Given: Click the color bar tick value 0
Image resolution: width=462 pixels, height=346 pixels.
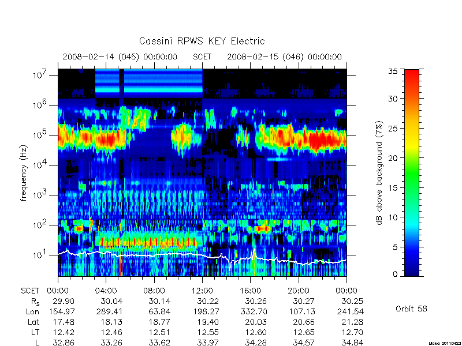Looking at the screenshot, I should click(395, 274).
